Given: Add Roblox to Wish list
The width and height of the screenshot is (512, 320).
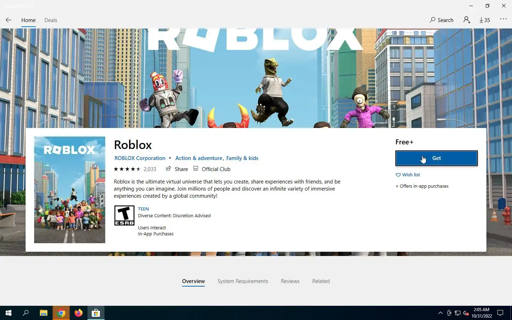Looking at the screenshot, I should click(408, 175).
